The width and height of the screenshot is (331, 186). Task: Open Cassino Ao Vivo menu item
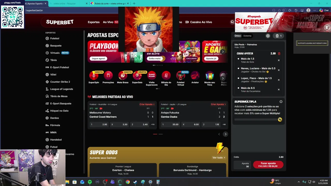click(x=199, y=22)
